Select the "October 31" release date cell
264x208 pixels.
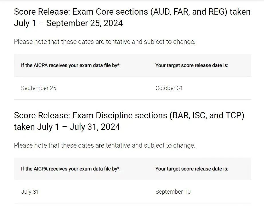[x=169, y=88]
